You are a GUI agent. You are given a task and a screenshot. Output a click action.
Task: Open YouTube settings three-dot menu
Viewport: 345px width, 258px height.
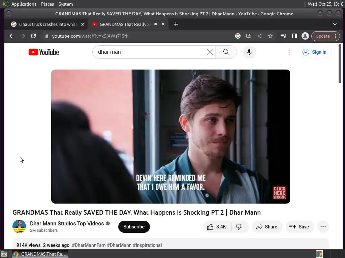click(289, 52)
